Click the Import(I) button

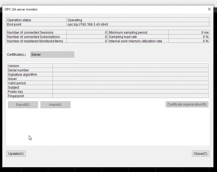55,105
